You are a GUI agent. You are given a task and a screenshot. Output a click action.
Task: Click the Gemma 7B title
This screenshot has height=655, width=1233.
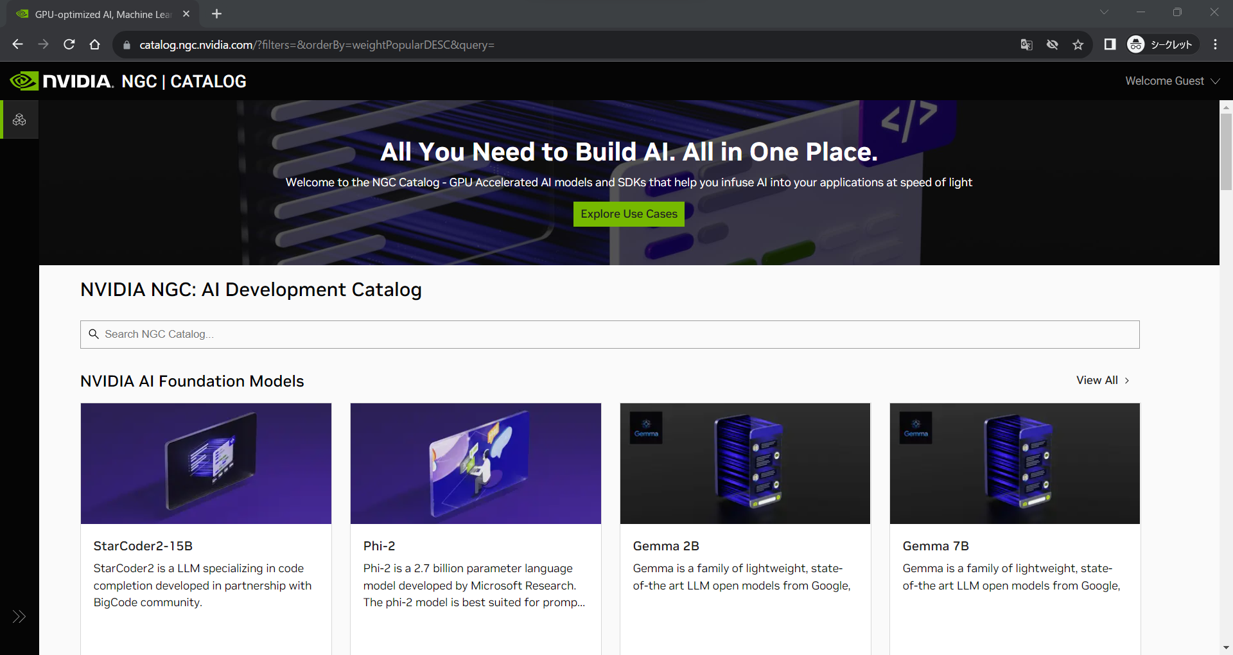click(x=936, y=546)
